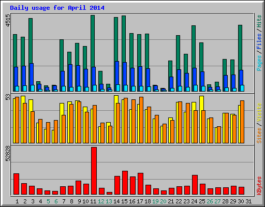The height and width of the screenshot is (207, 265).
Task: Click day 23 on the x-axis
Action: (186, 201)
